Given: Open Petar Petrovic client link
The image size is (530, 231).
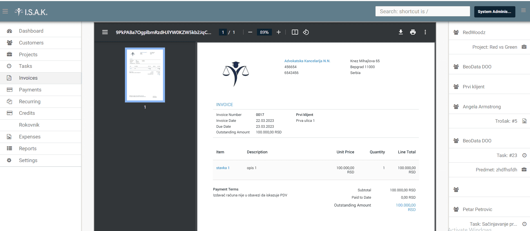Looking at the screenshot, I should 477,209.
